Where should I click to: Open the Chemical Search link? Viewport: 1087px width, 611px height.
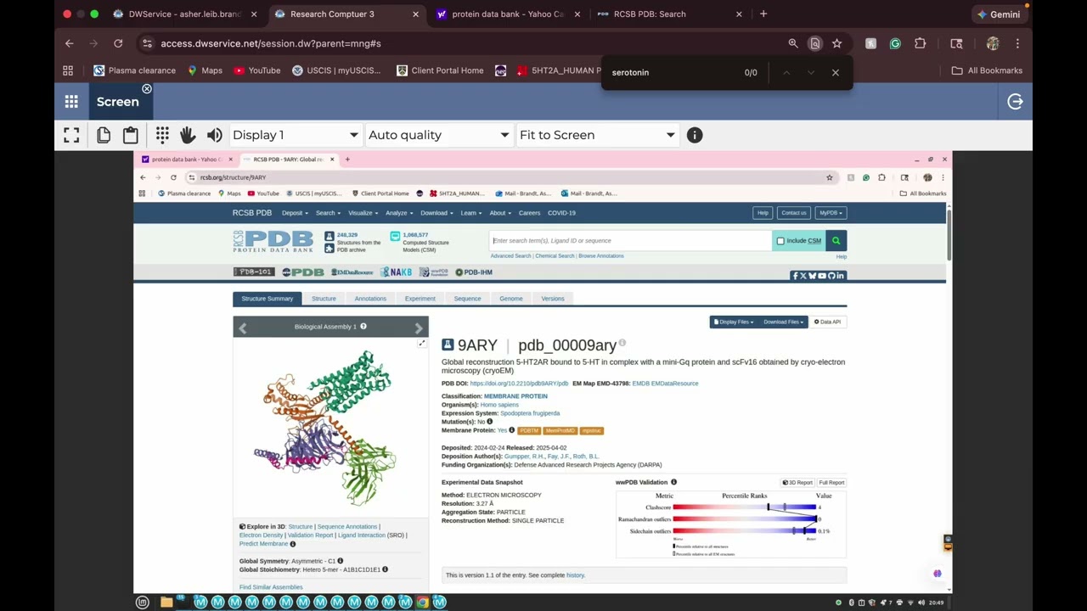tap(555, 256)
